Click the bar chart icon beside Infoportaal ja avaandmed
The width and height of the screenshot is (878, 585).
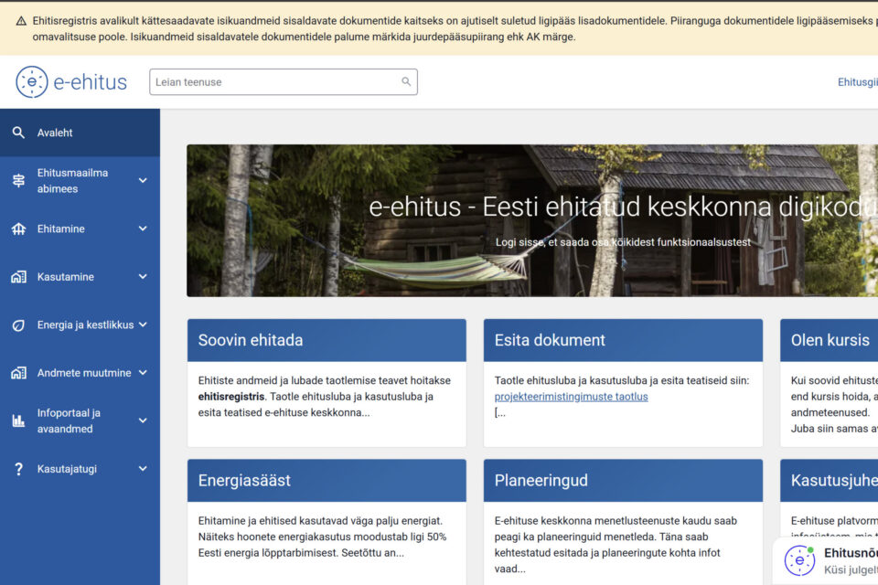[18, 421]
